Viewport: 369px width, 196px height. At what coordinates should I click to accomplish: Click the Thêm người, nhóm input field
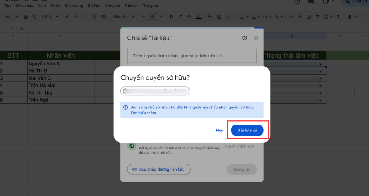click(192, 56)
